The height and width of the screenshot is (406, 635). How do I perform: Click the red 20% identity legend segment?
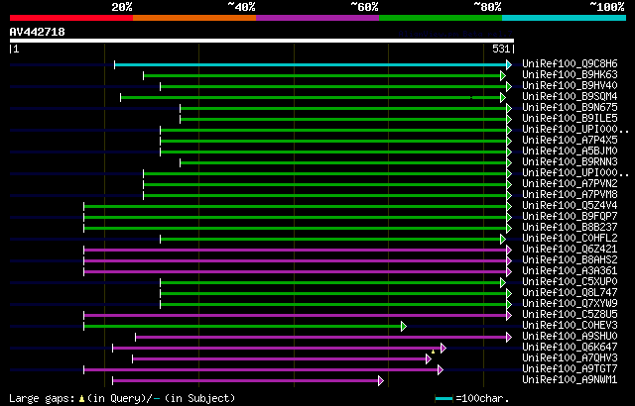pos(71,18)
